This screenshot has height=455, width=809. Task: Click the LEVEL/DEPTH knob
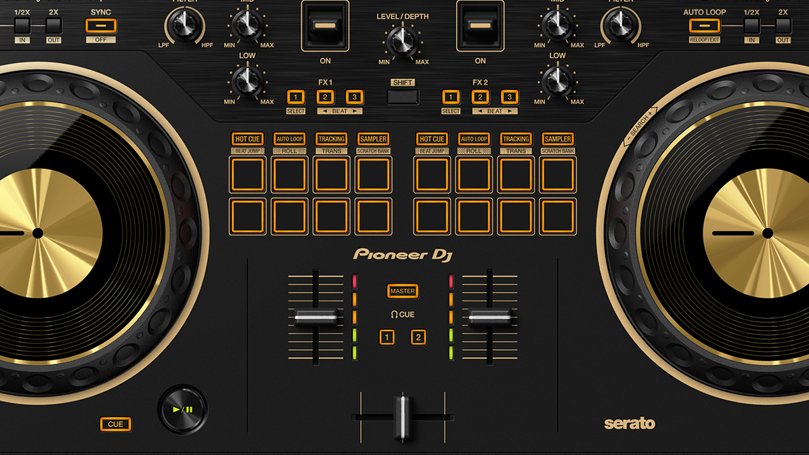tap(403, 41)
